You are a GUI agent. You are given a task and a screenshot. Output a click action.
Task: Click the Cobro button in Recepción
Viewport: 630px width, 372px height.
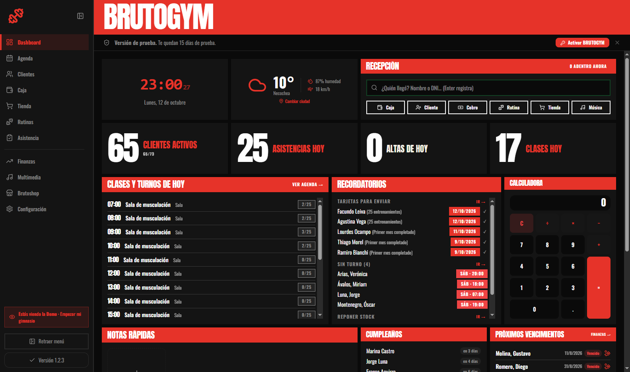[468, 107]
